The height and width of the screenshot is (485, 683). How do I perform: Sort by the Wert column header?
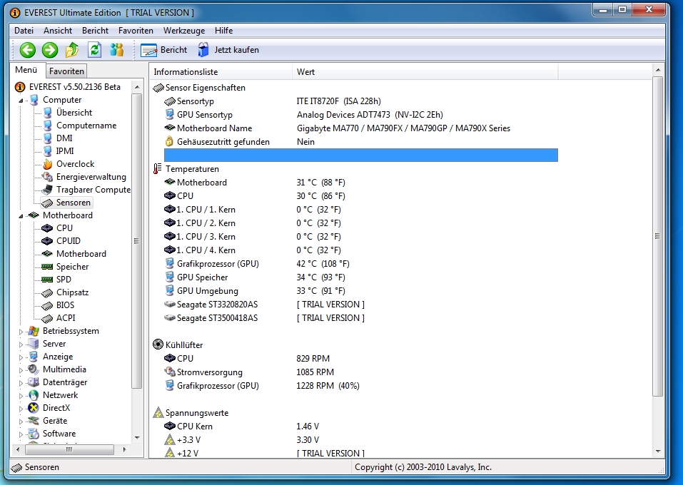425,72
